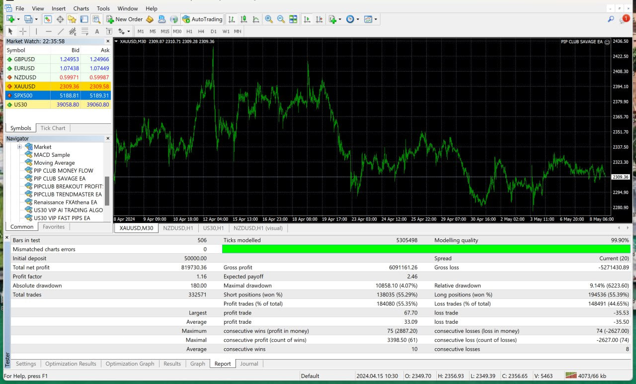Select the Trendline drawing tool
The image size is (636, 384).
(61, 31)
